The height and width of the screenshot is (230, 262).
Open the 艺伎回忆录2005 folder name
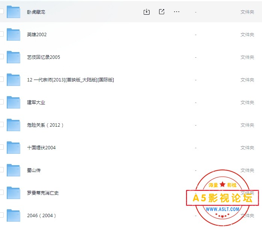pyautogui.click(x=44, y=57)
